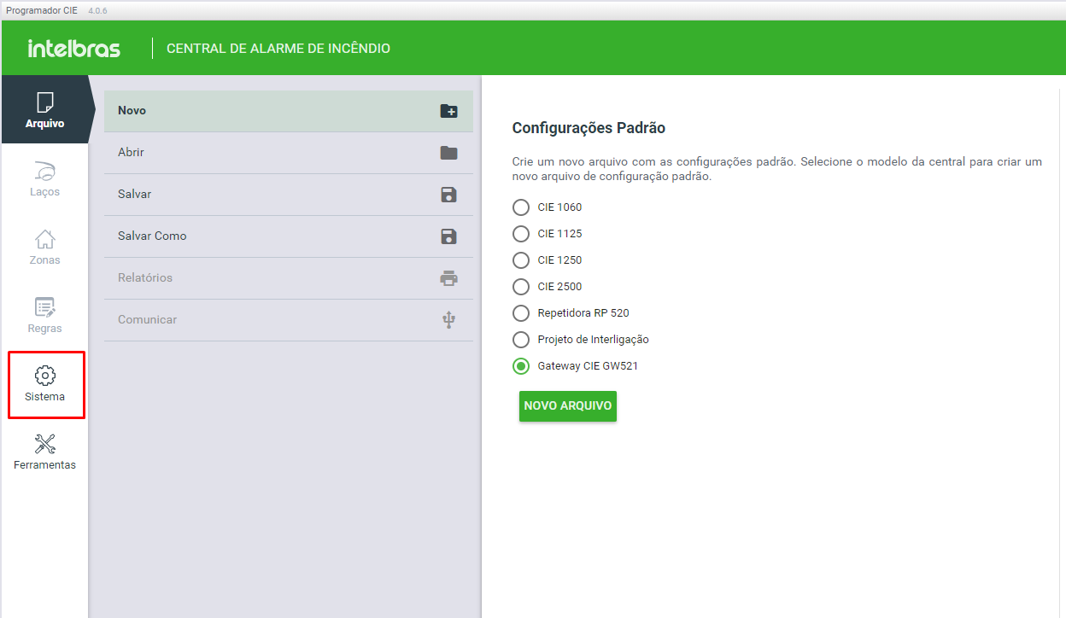Viewport: 1066px width, 618px height.
Task: Click the Programador CIE window title
Action: 44,10
